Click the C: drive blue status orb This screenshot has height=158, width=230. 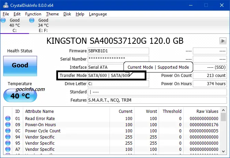click(x=3, y=20)
